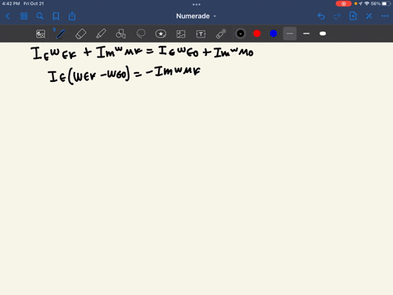
Task: Tap the Wi-Fi status icon
Action: (367, 3)
